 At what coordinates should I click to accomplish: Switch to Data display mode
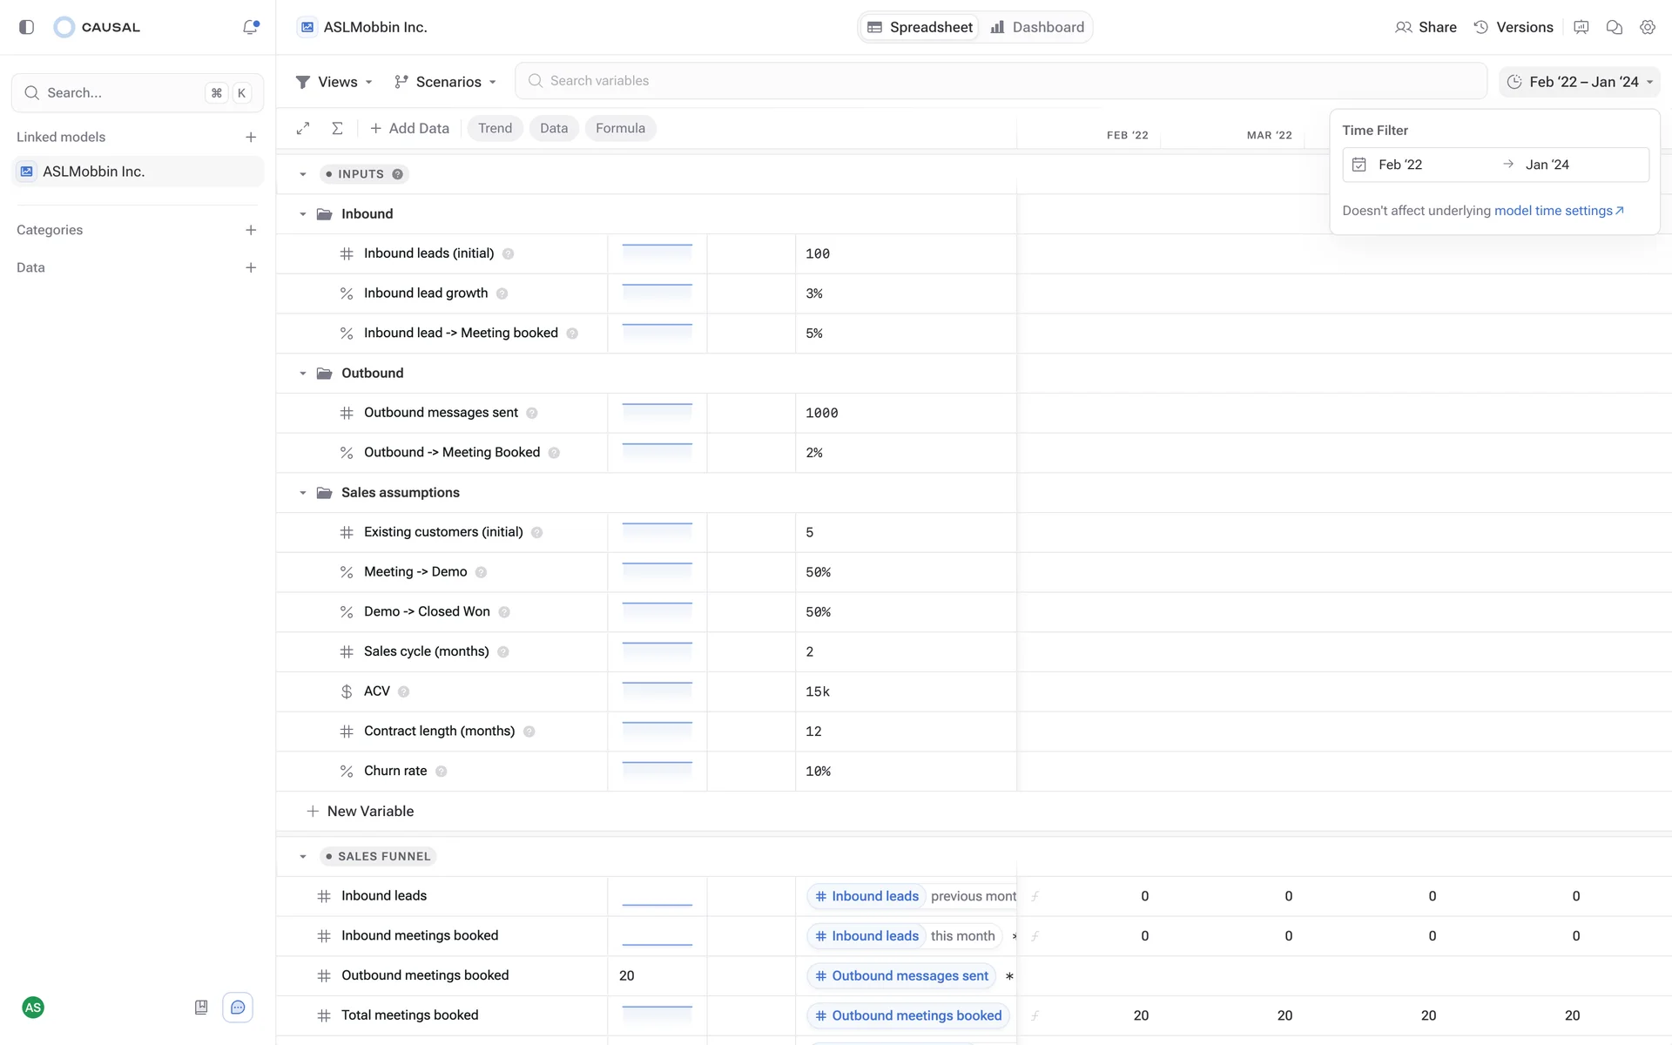click(x=553, y=128)
